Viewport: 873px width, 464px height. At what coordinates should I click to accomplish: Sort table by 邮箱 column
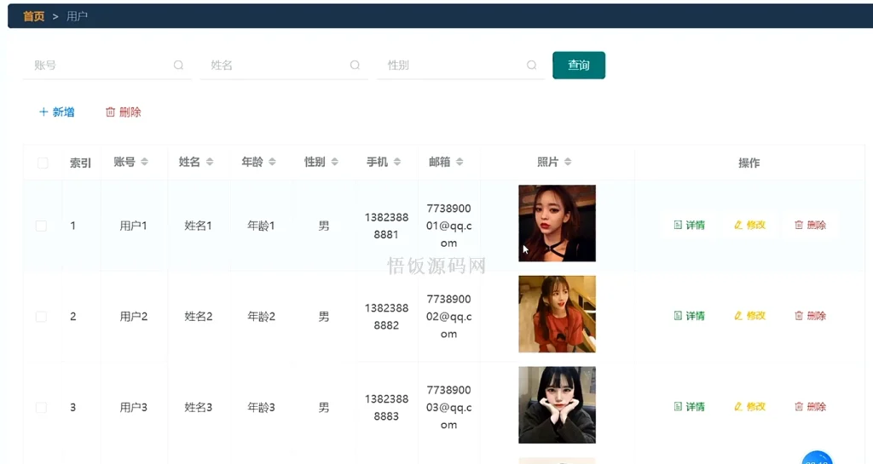[x=460, y=162]
